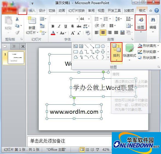Switch to Slide Sorter view
The height and width of the screenshot is (154, 161).
click(x=87, y=150)
